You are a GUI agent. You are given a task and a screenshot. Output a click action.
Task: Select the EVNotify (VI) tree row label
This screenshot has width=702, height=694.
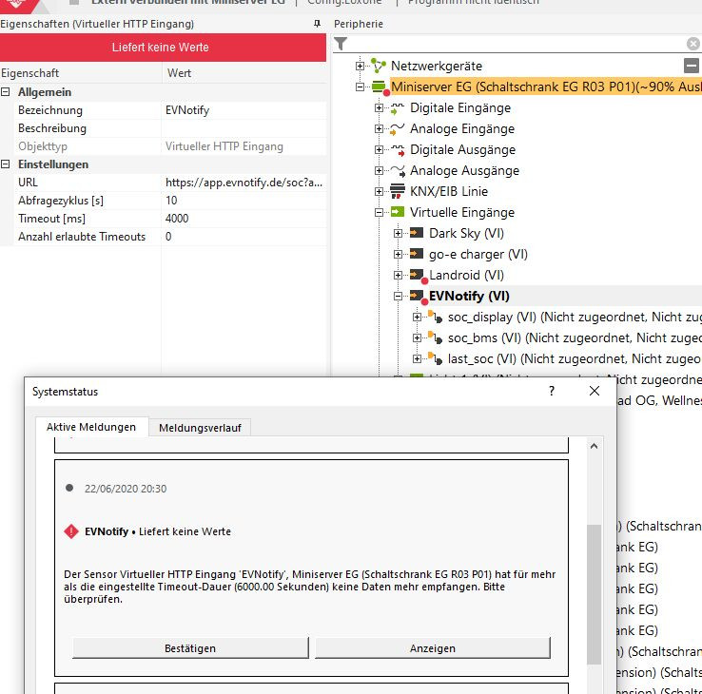[469, 297]
